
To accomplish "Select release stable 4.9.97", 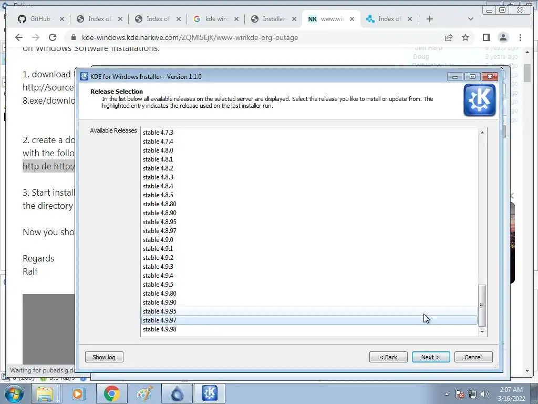I will (309, 320).
